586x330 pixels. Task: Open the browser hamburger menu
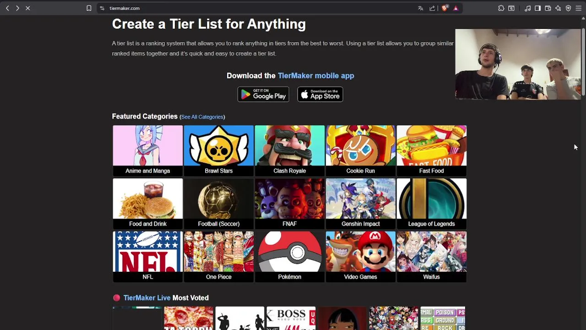pyautogui.click(x=578, y=8)
